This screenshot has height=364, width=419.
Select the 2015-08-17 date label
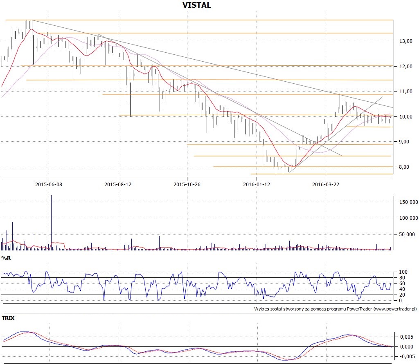click(118, 184)
